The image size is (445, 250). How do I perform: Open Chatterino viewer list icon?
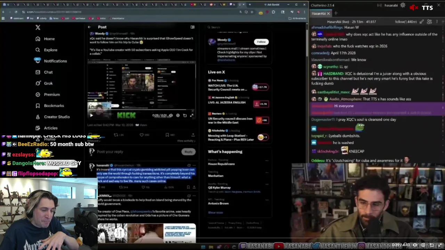(429, 22)
